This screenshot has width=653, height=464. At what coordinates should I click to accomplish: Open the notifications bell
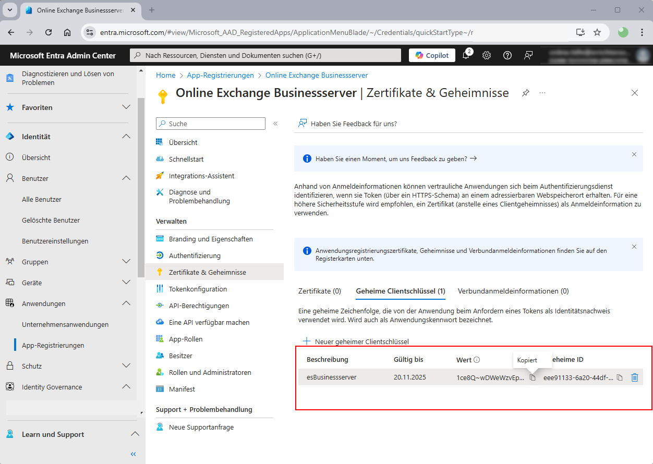[x=466, y=55]
